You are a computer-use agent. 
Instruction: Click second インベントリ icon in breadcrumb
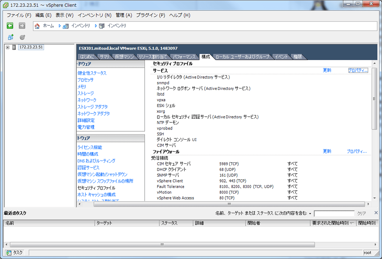click(x=101, y=26)
